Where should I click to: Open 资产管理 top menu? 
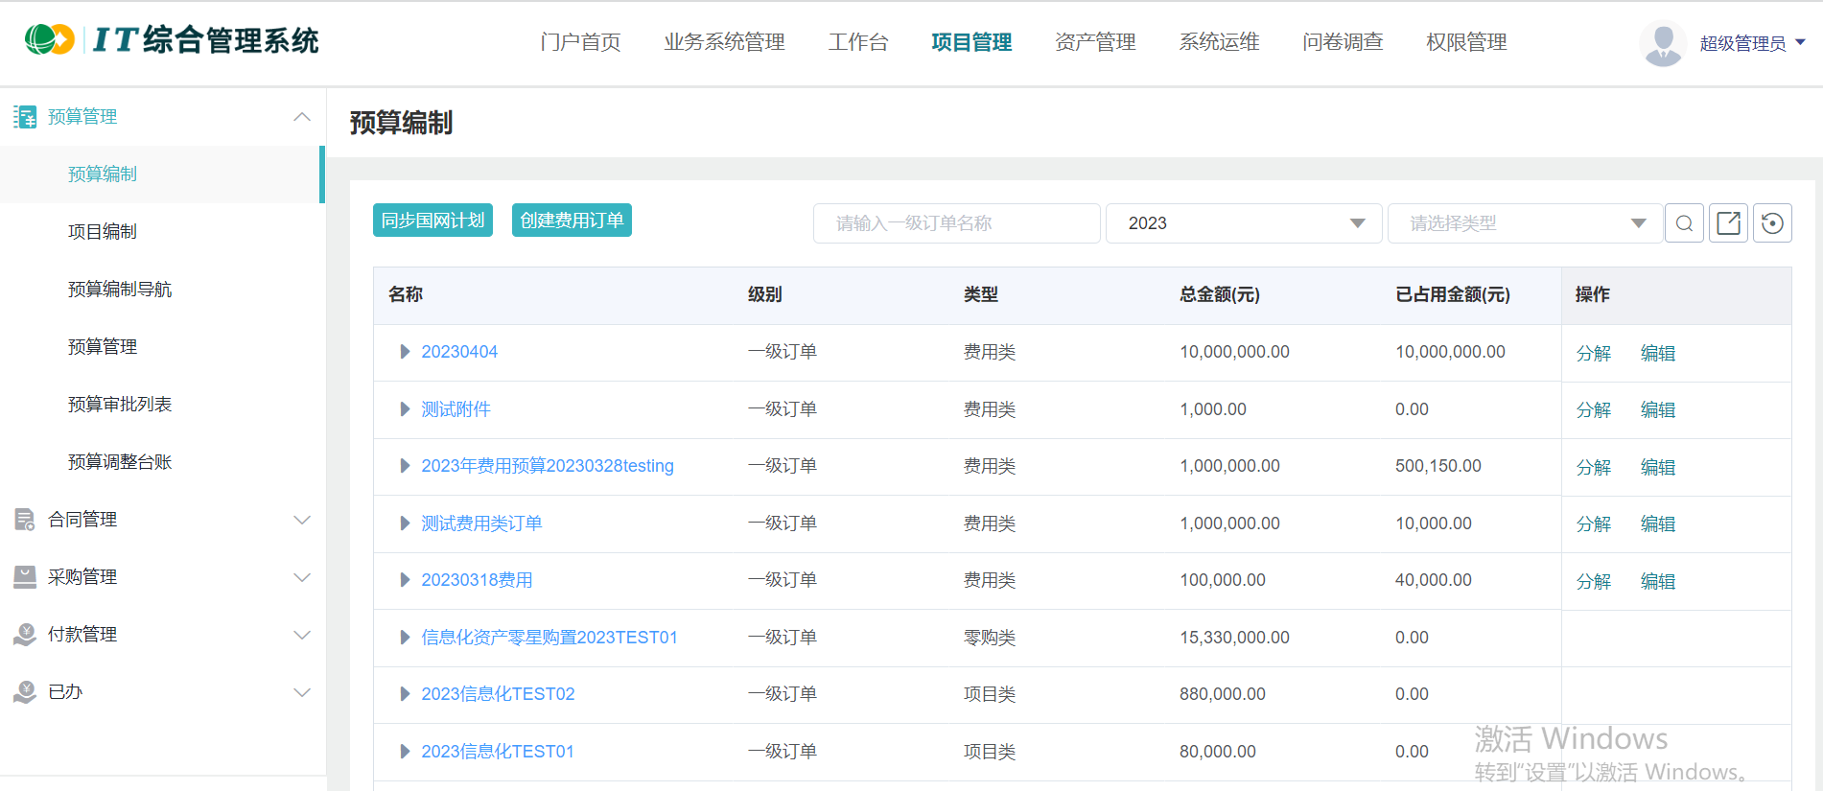1095,42
